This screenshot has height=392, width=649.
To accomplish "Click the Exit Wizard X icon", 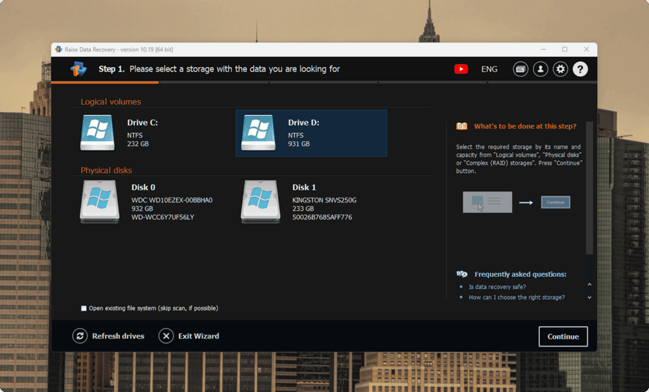I will click(166, 336).
